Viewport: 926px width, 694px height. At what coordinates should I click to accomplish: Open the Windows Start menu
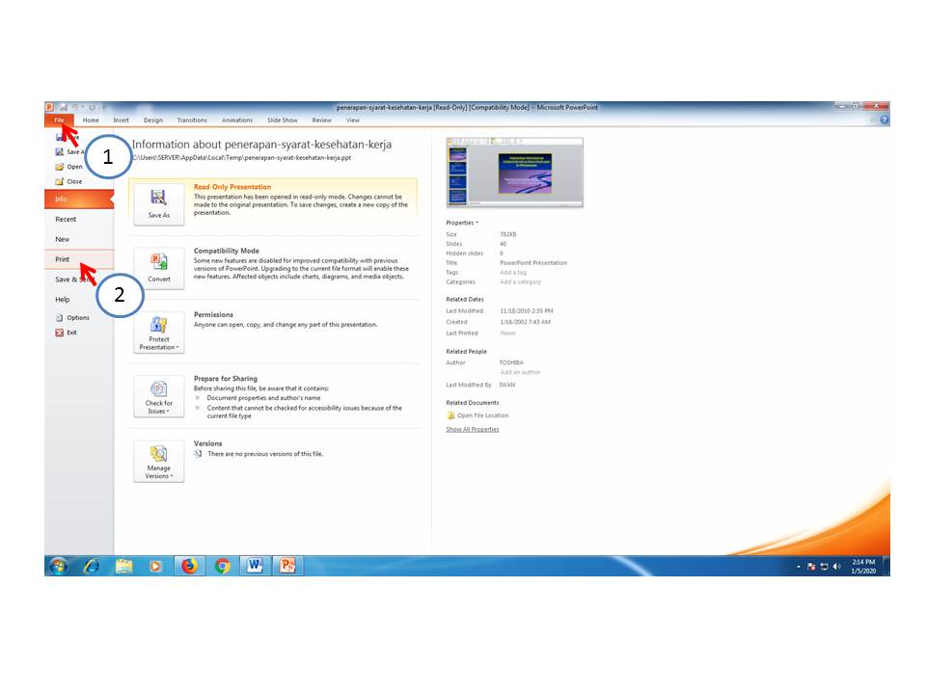tap(58, 567)
